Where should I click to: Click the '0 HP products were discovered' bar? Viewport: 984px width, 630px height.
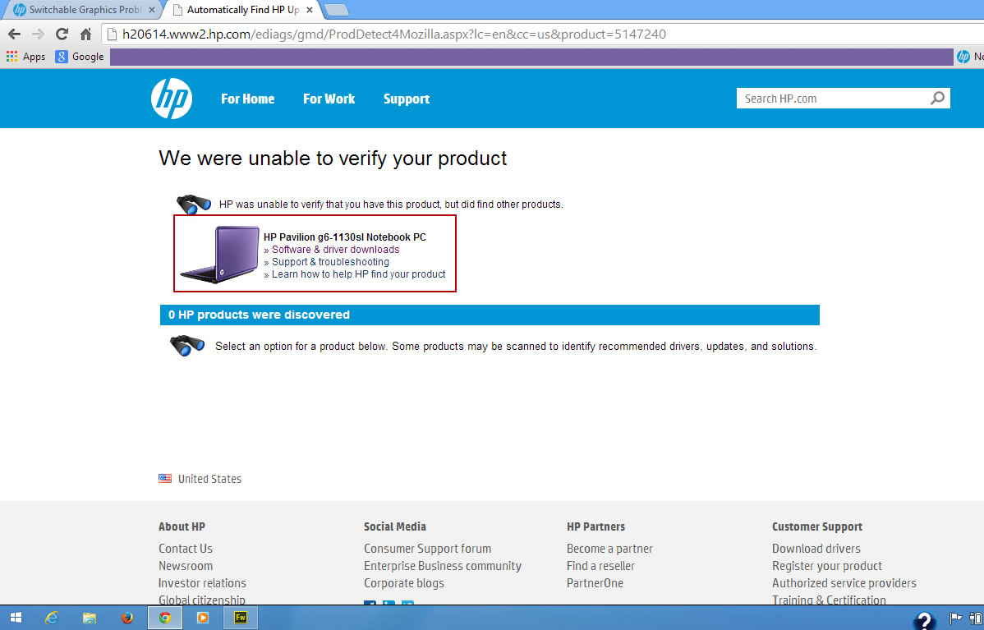tap(490, 315)
